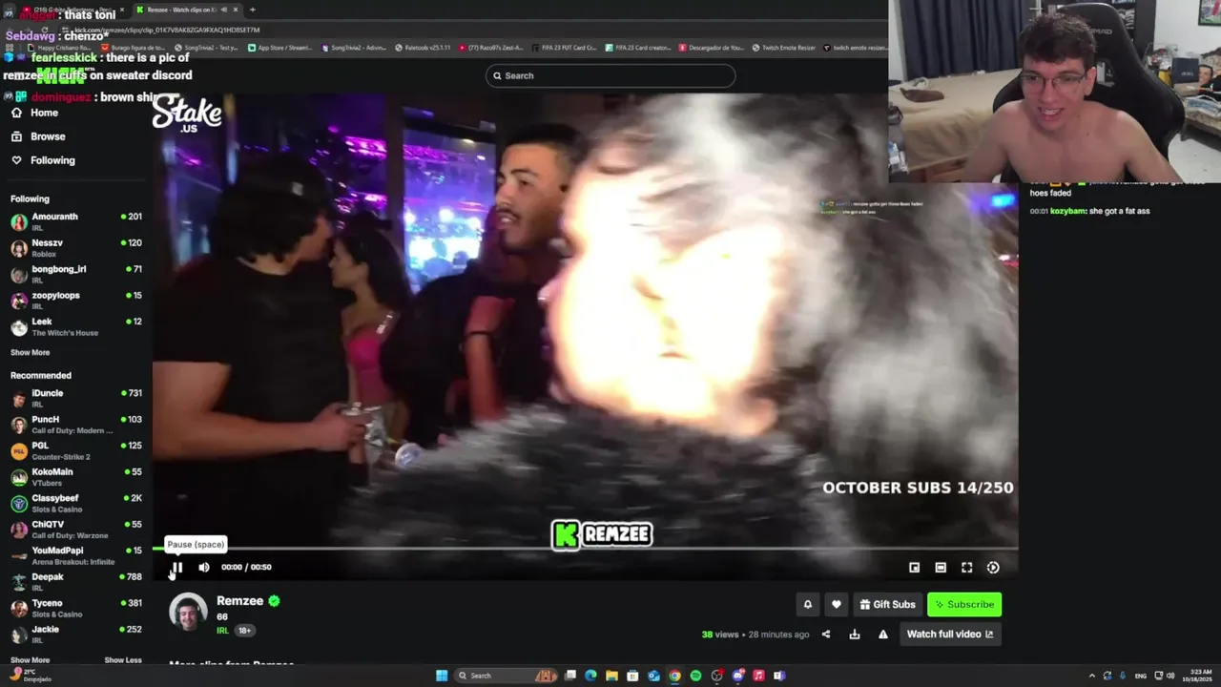The width and height of the screenshot is (1221, 687).
Task: Click the Remzee channel name
Action: click(239, 601)
